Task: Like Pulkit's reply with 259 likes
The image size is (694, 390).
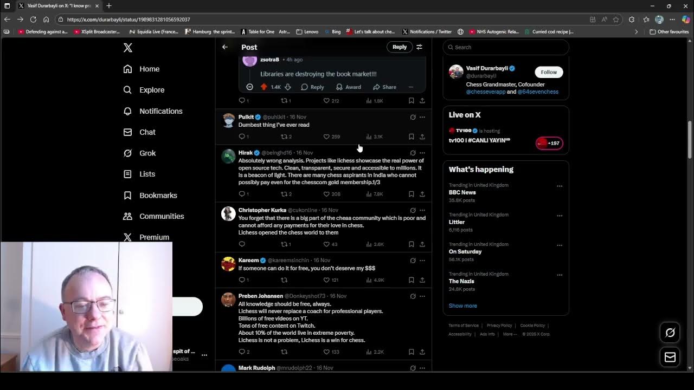Action: coord(331,136)
